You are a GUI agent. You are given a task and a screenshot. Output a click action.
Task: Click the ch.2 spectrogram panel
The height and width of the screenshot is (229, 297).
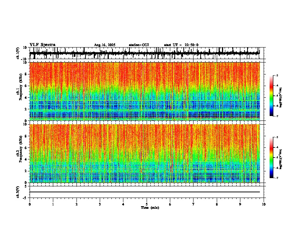144,153
